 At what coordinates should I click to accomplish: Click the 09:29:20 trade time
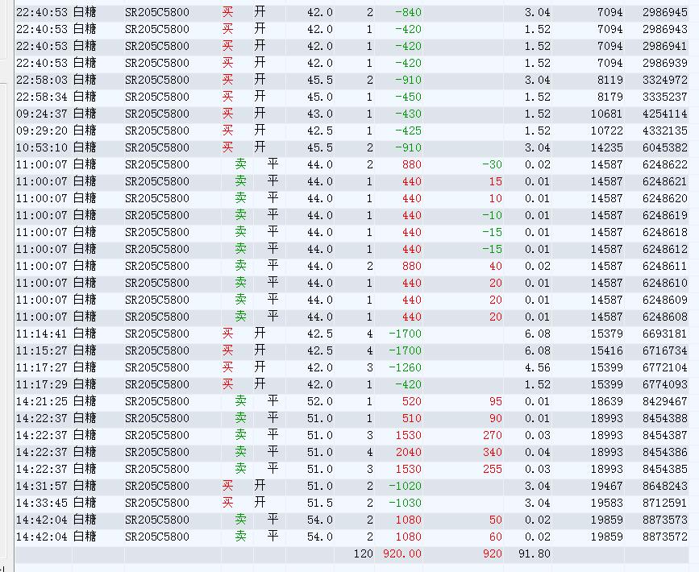tap(42, 131)
